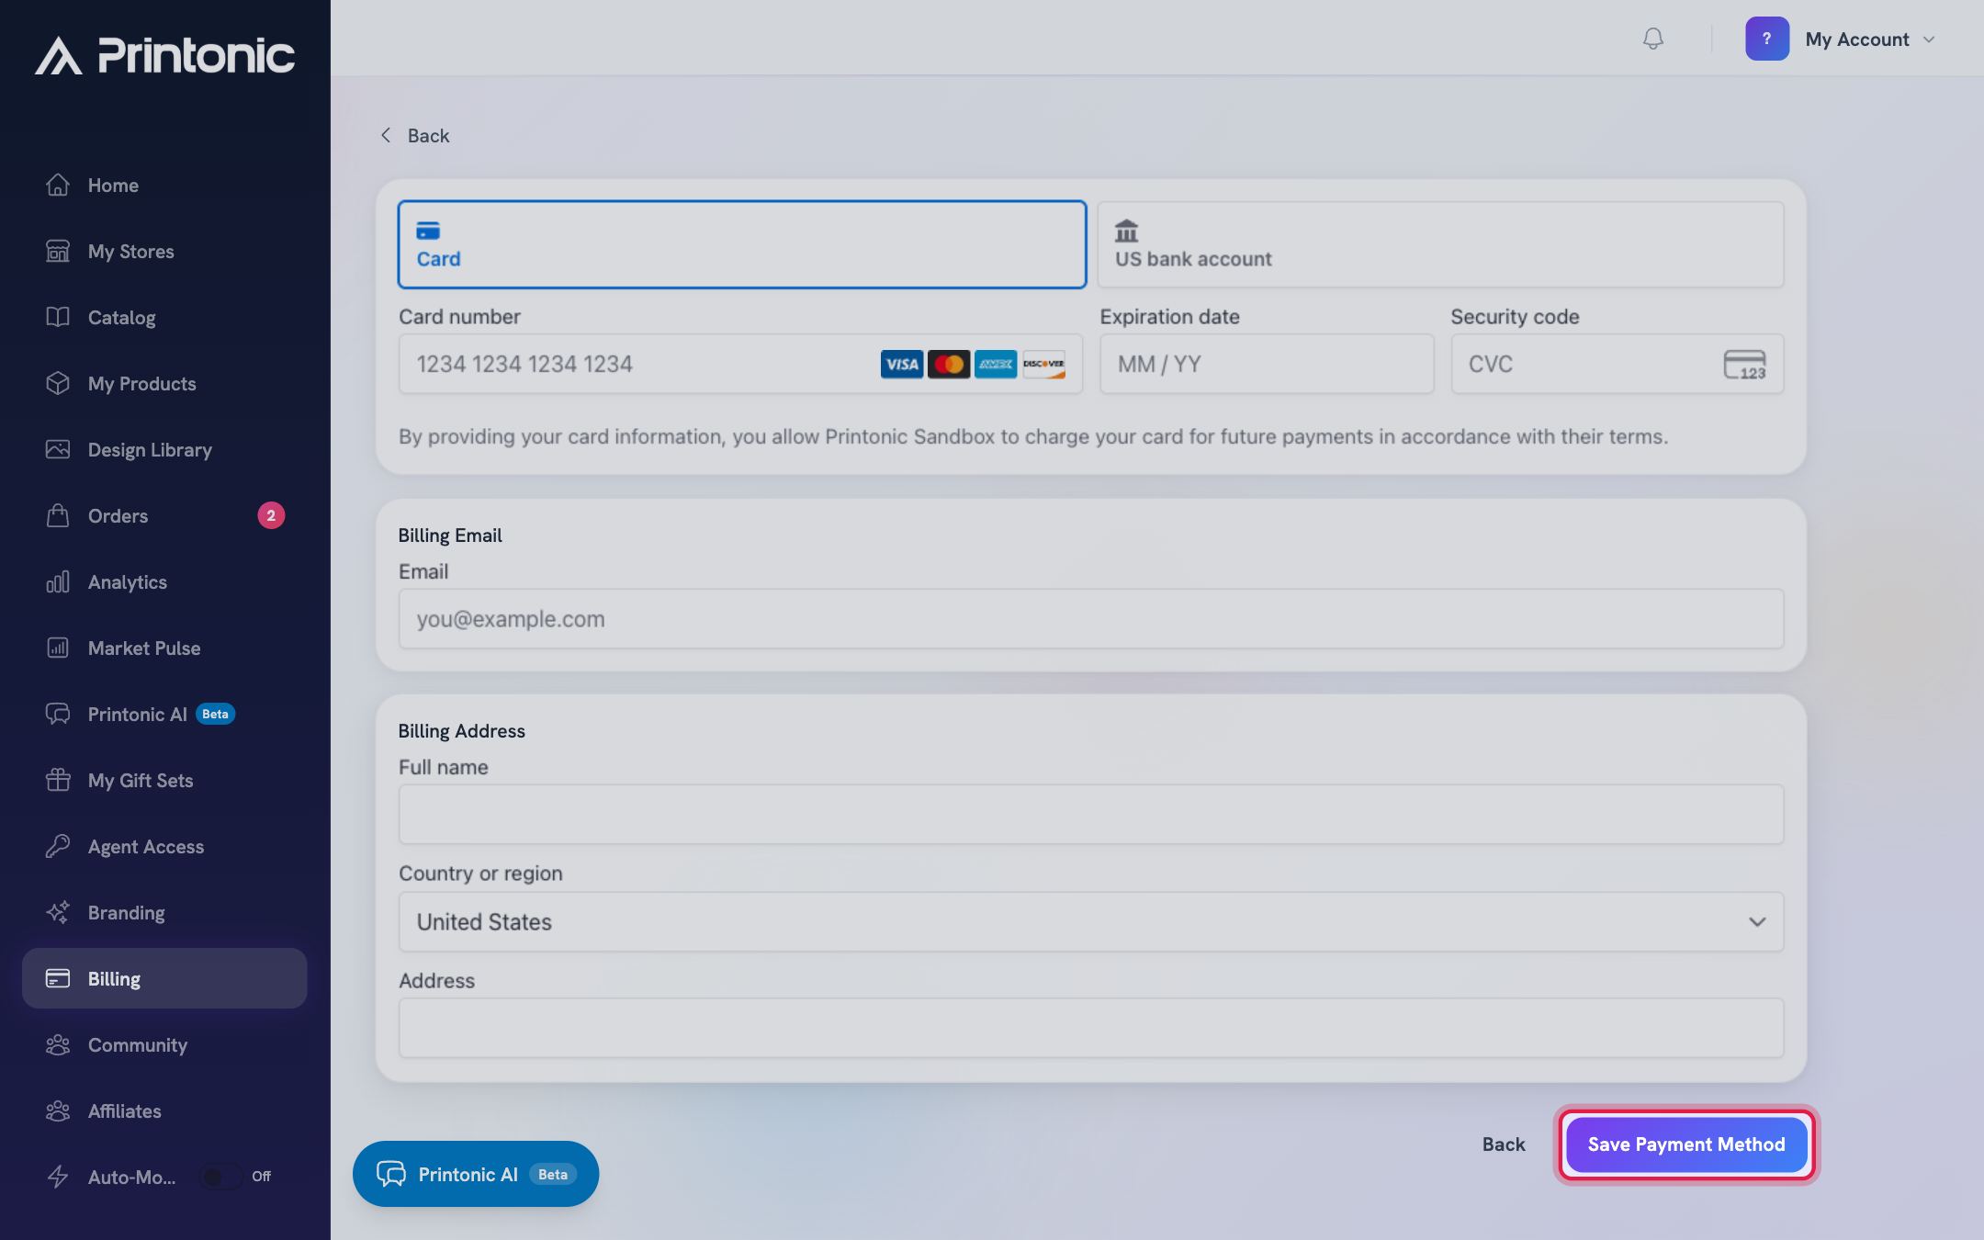Focus the Address field
Image resolution: width=1984 pixels, height=1240 pixels.
pyautogui.click(x=1090, y=1028)
